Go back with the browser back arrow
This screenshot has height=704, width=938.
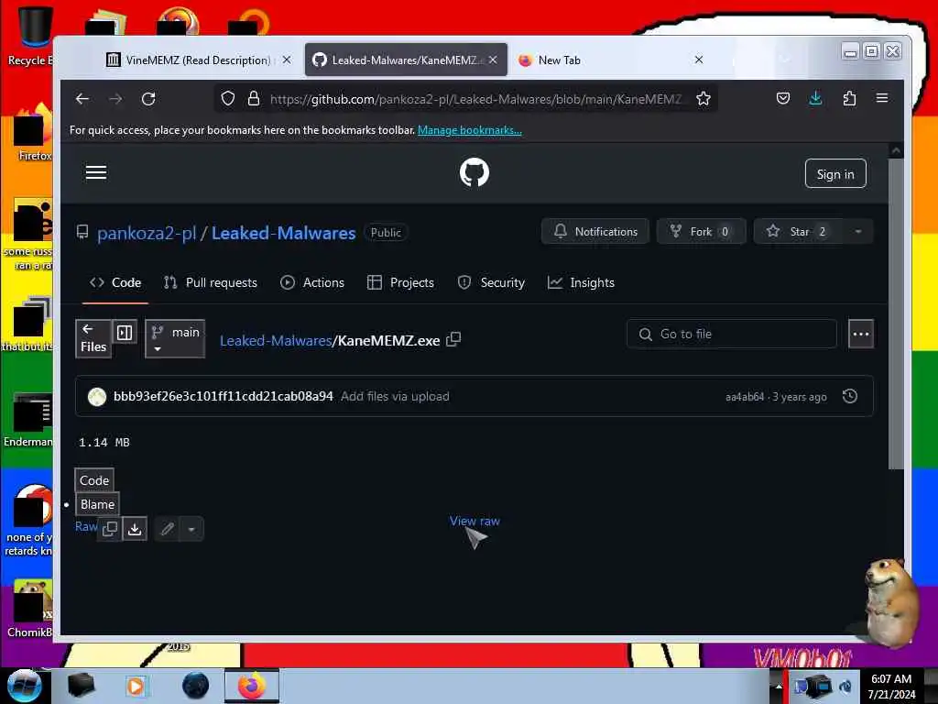tap(82, 99)
